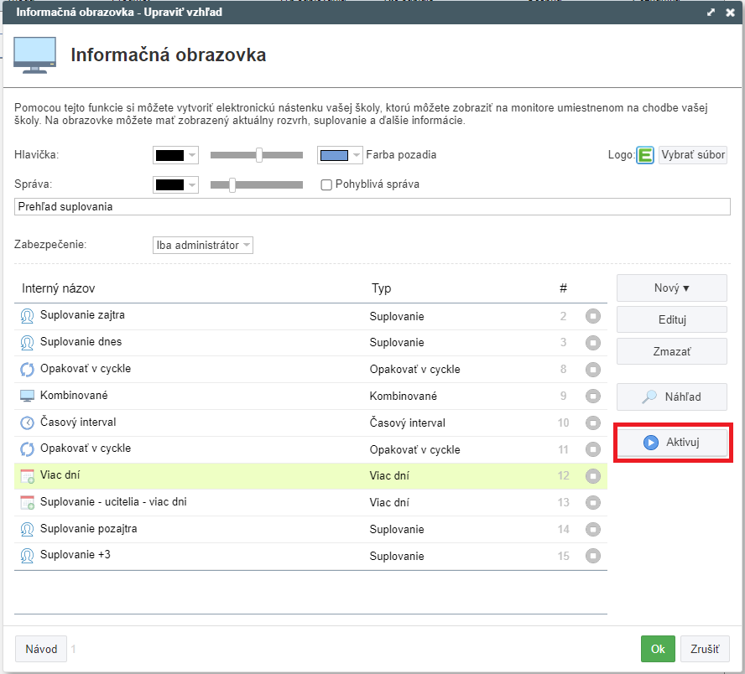Image resolution: width=745 pixels, height=674 pixels.
Task: Click the Správa size slider handle
Action: (232, 184)
